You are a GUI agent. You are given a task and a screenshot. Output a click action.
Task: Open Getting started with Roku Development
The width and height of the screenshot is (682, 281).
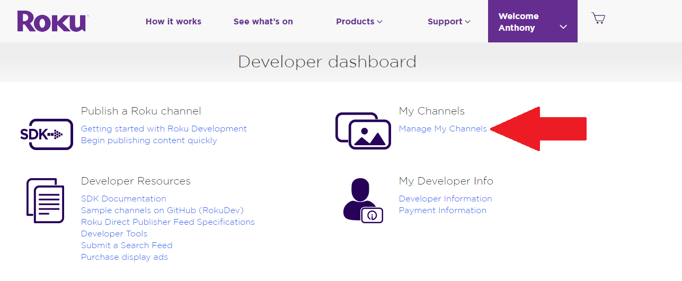(x=164, y=129)
